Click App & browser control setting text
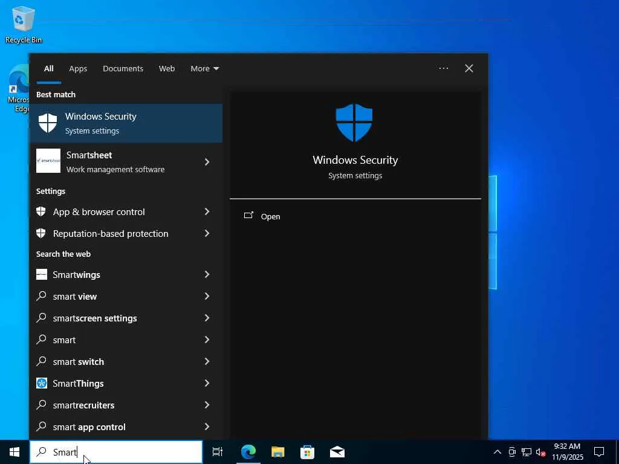Screen dimensions: 619x464 pyautogui.click(x=99, y=212)
